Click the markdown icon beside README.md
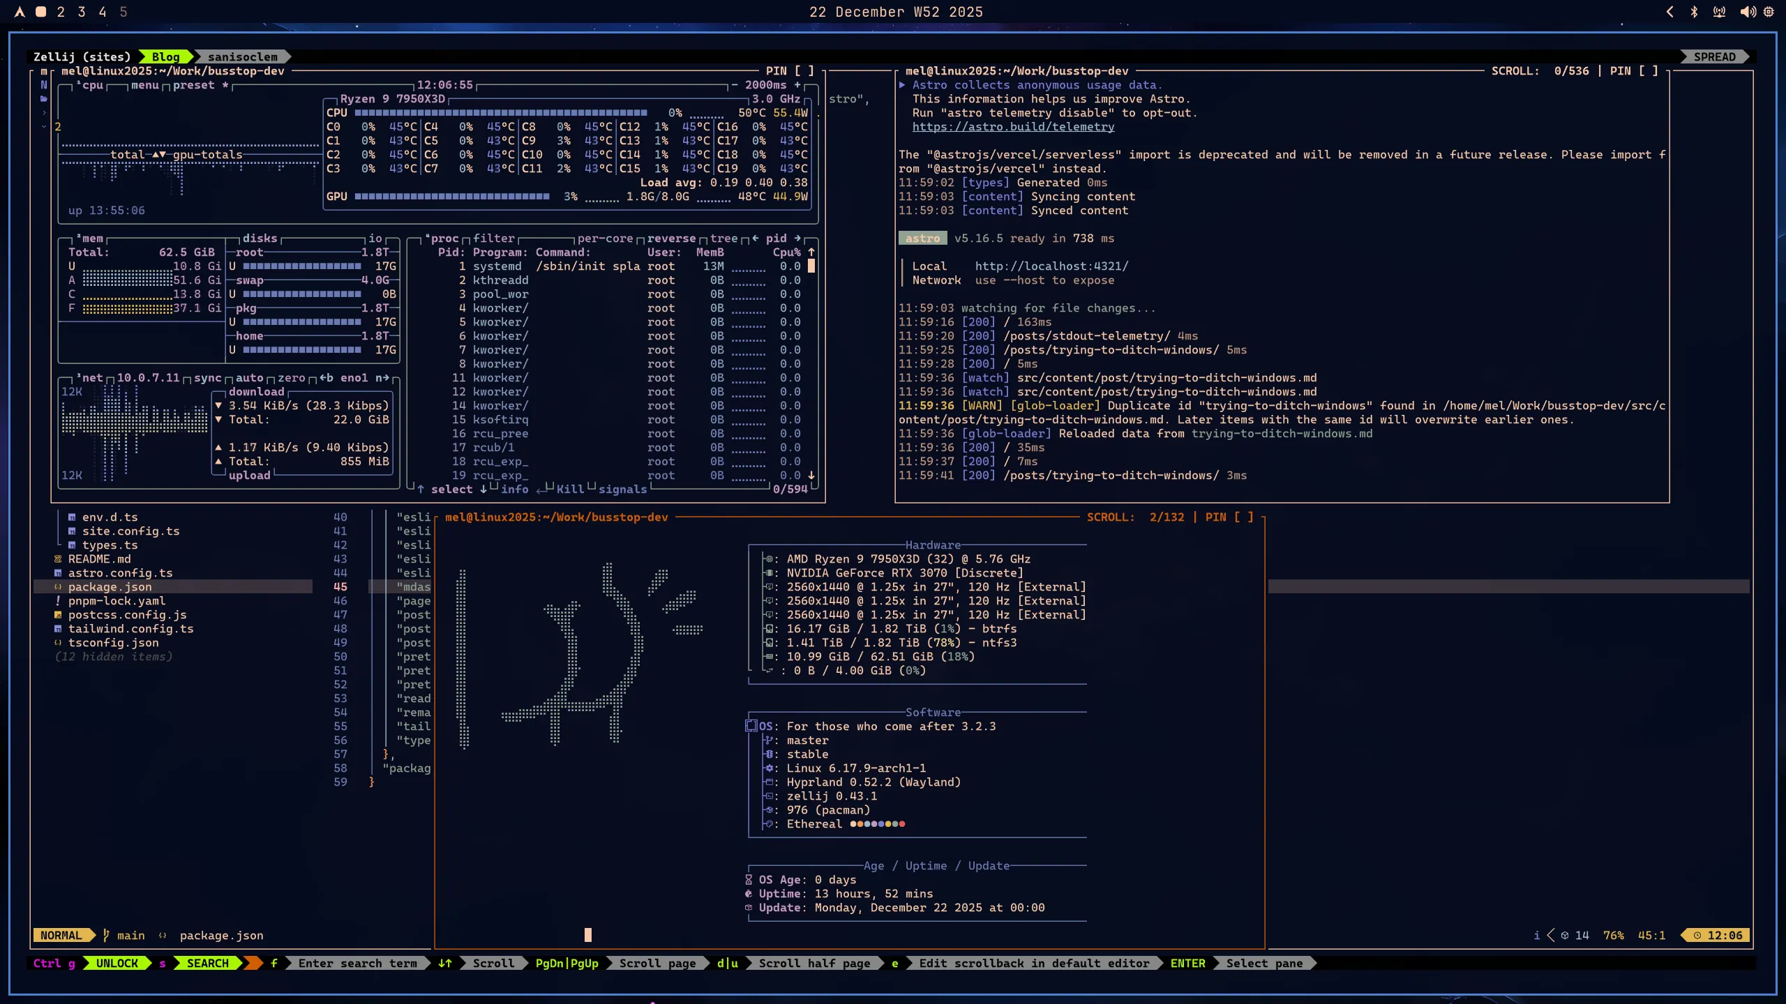Image resolution: width=1786 pixels, height=1004 pixels. [x=59, y=558]
